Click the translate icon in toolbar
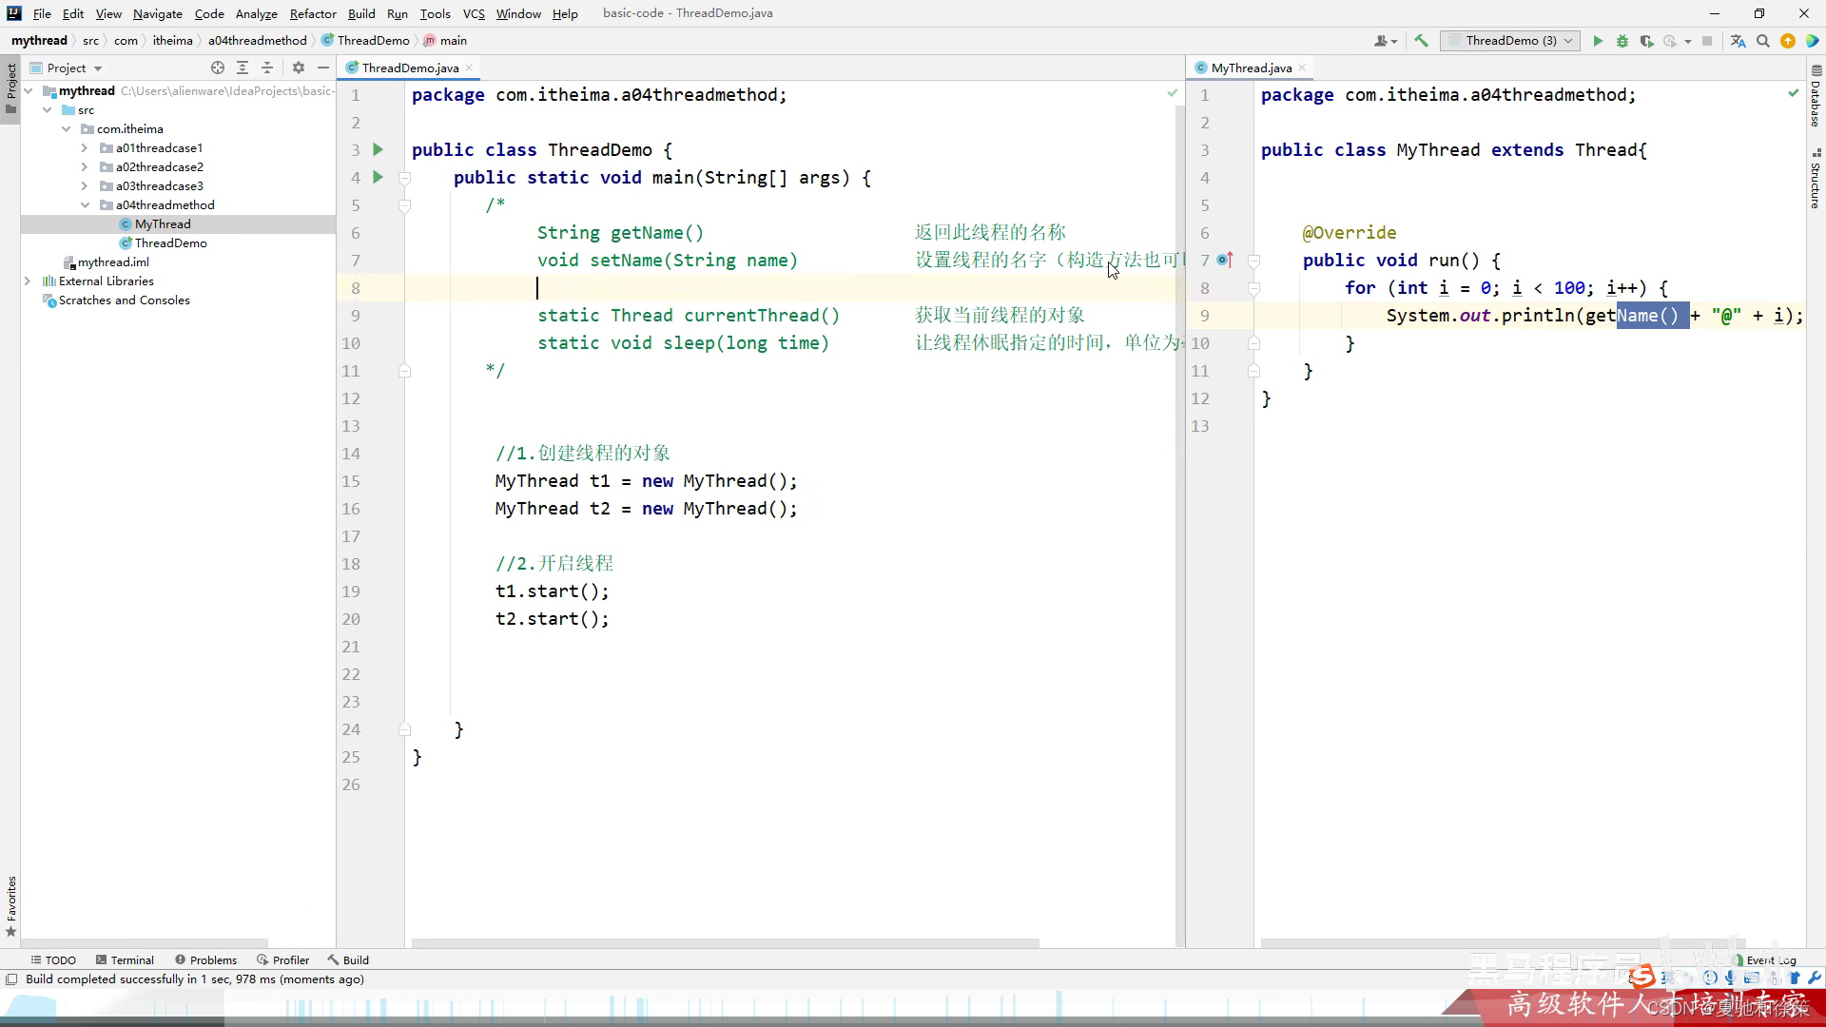Viewport: 1826px width, 1027px height. point(1739,41)
